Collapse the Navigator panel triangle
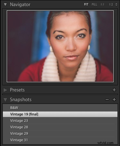Image resolution: width=120 pixels, height=146 pixels. click(x=5, y=5)
